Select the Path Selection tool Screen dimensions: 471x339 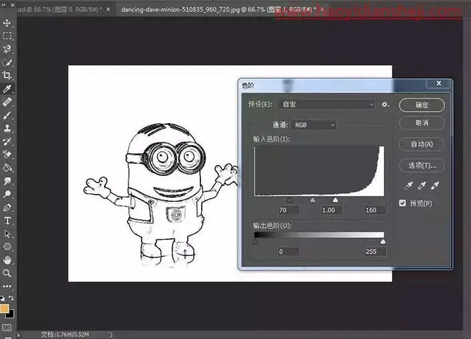[7, 234]
